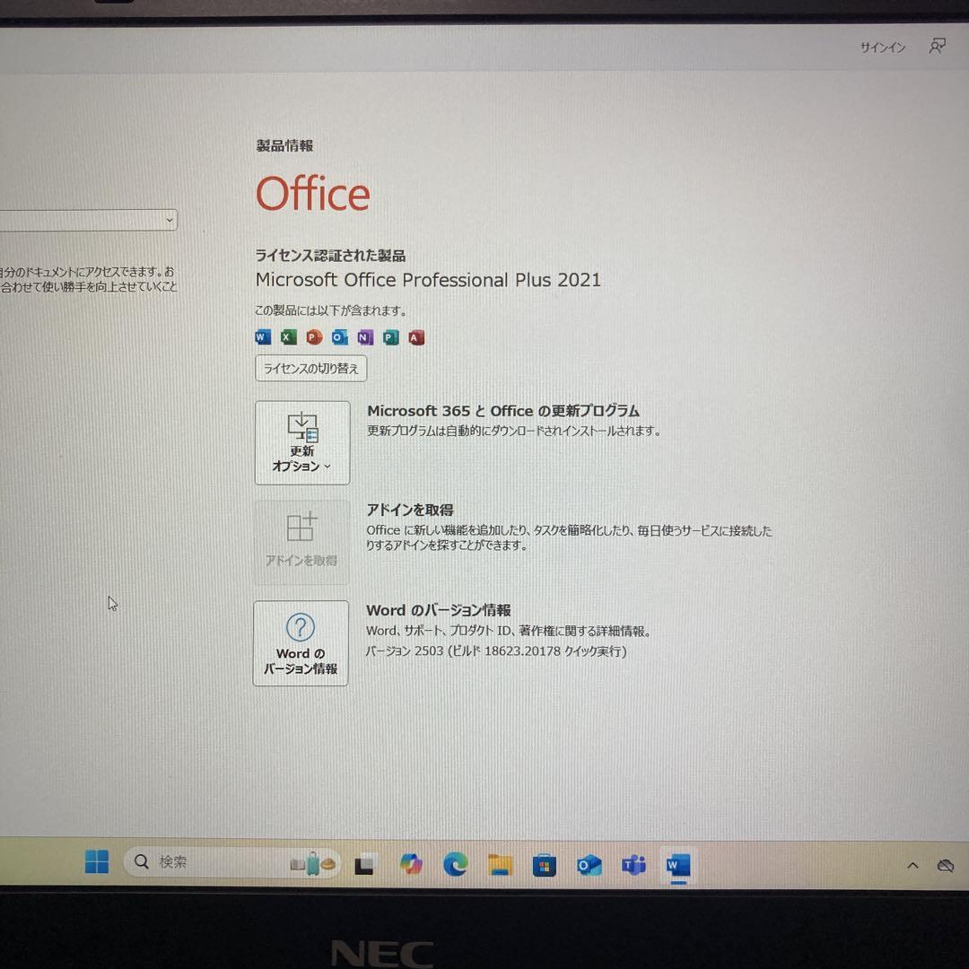Screen dimensions: 969x969
Task: Open Microsoft Store from the taskbar
Action: pyautogui.click(x=544, y=865)
